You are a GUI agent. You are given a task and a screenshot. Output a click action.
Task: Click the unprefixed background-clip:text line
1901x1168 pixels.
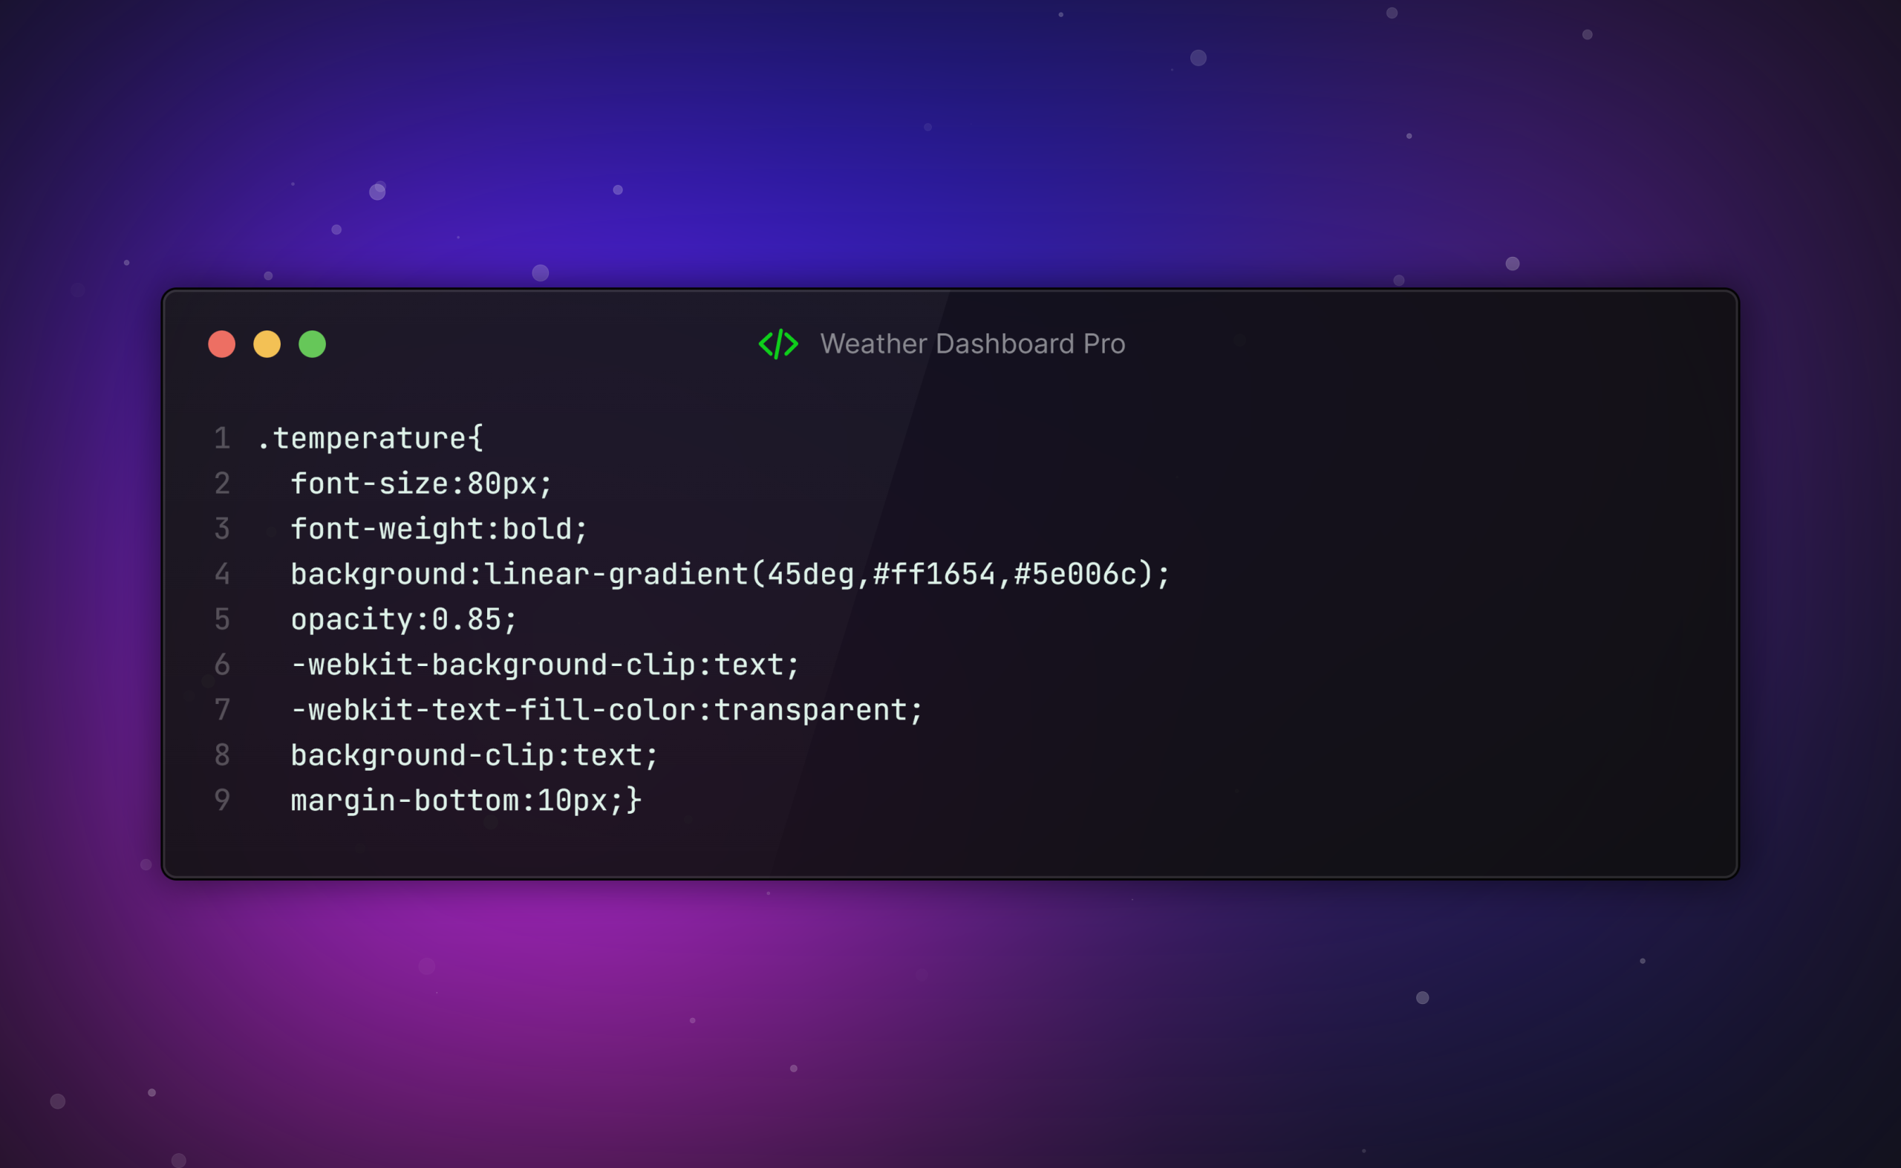pos(474,754)
